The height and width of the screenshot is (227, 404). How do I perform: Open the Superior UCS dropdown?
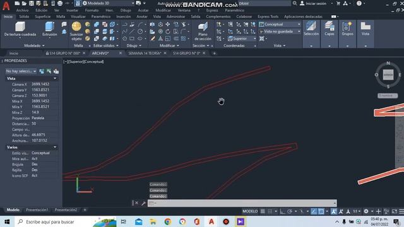(x=242, y=38)
